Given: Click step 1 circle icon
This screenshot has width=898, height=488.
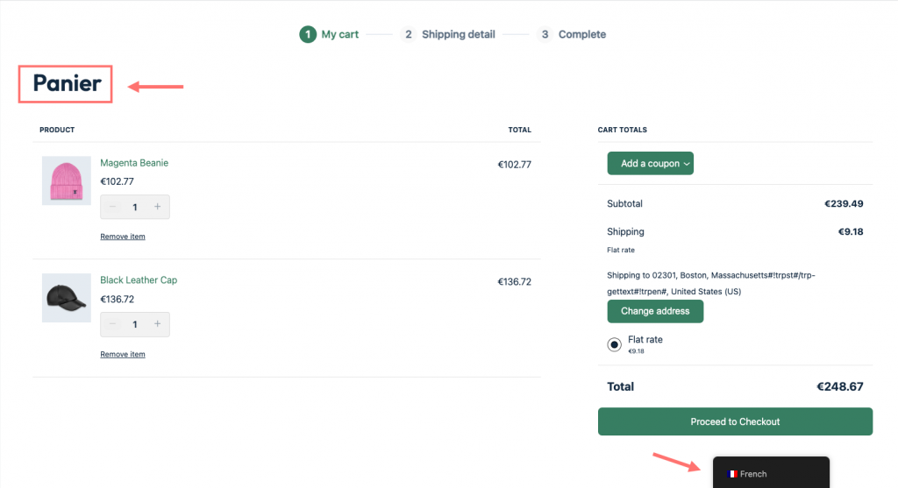Looking at the screenshot, I should click(307, 34).
